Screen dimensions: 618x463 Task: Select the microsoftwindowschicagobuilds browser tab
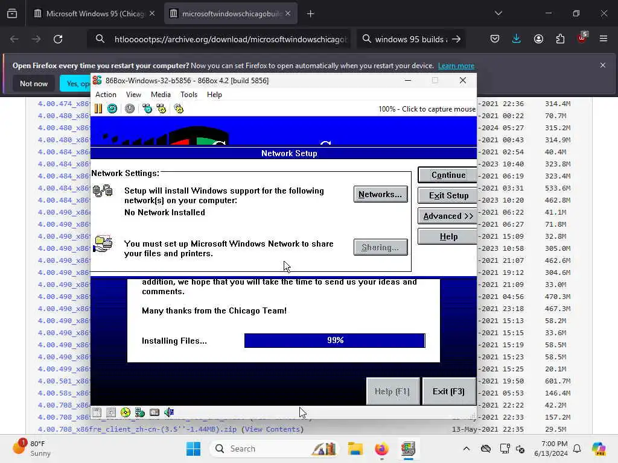pos(230,14)
